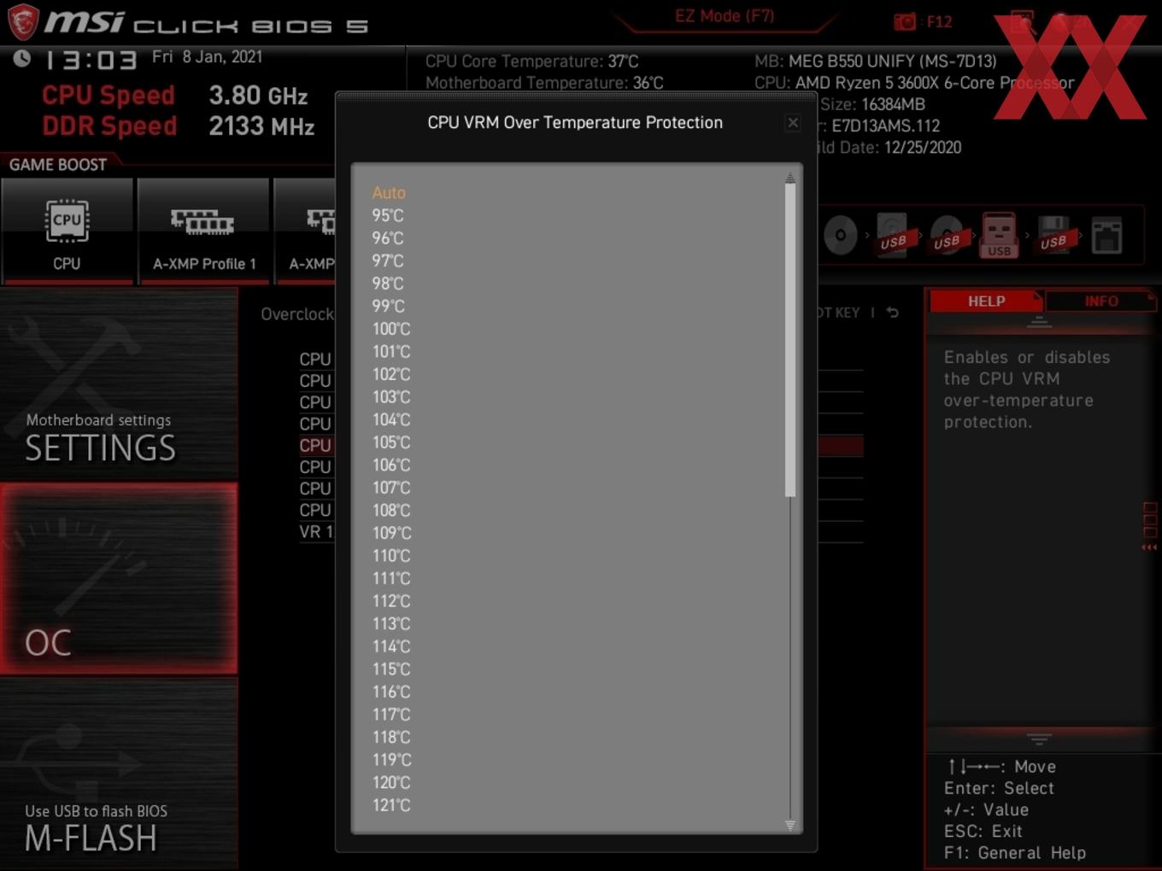Open the INFO tab
Screen dimensions: 1162x871
[1100, 301]
